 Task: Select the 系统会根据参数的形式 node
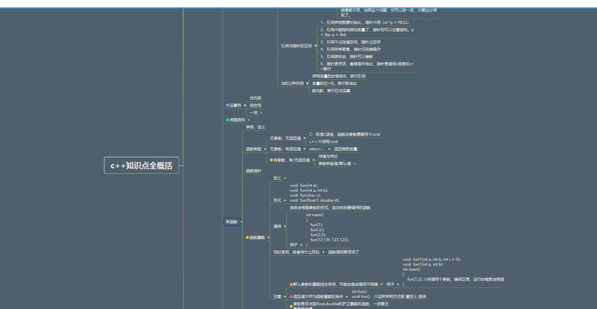[x=330, y=208]
